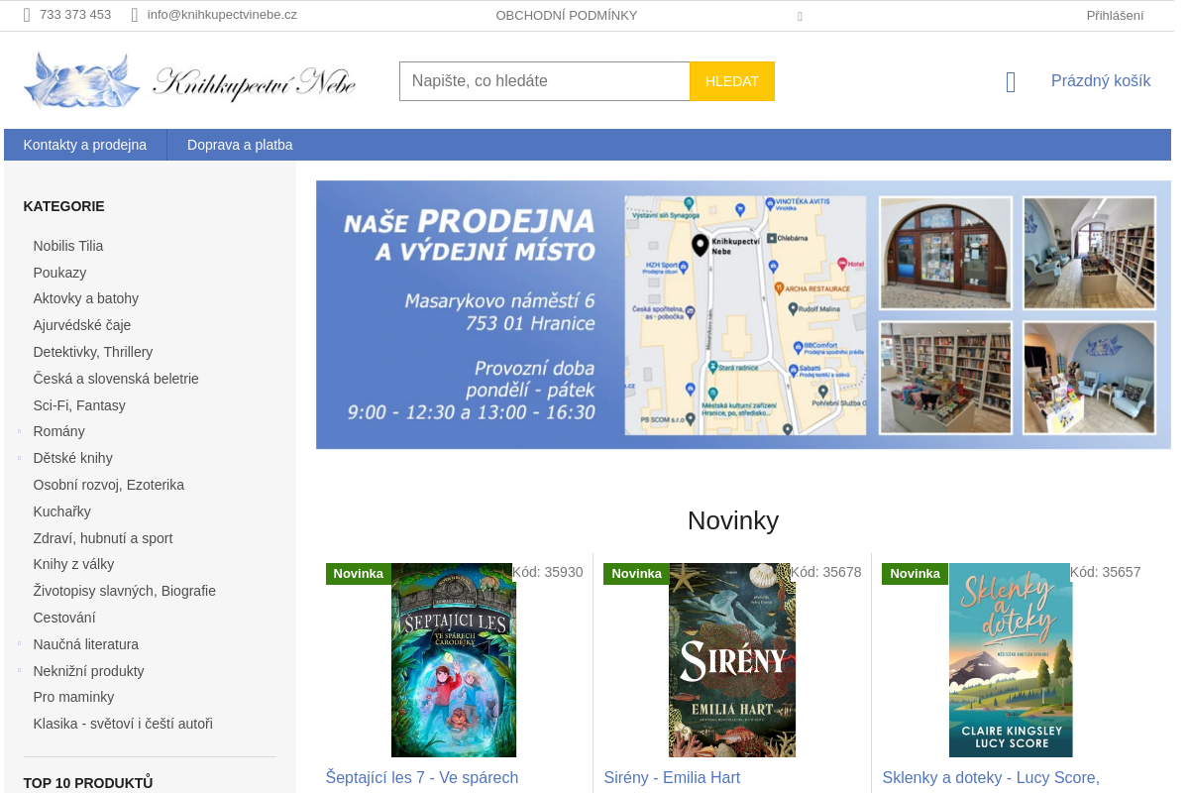This screenshot has width=1189, height=793.
Task: Expand the Dětské knihy category
Action: pyautogui.click(x=19, y=458)
